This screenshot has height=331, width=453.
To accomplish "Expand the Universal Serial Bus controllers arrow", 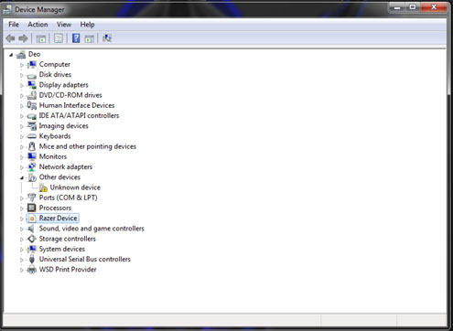I will 22,260.
